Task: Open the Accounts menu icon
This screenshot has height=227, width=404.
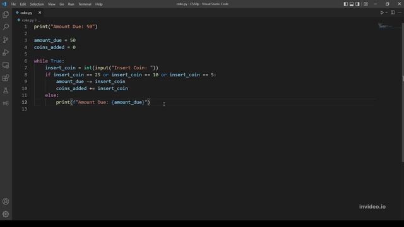Action: [x=6, y=201]
